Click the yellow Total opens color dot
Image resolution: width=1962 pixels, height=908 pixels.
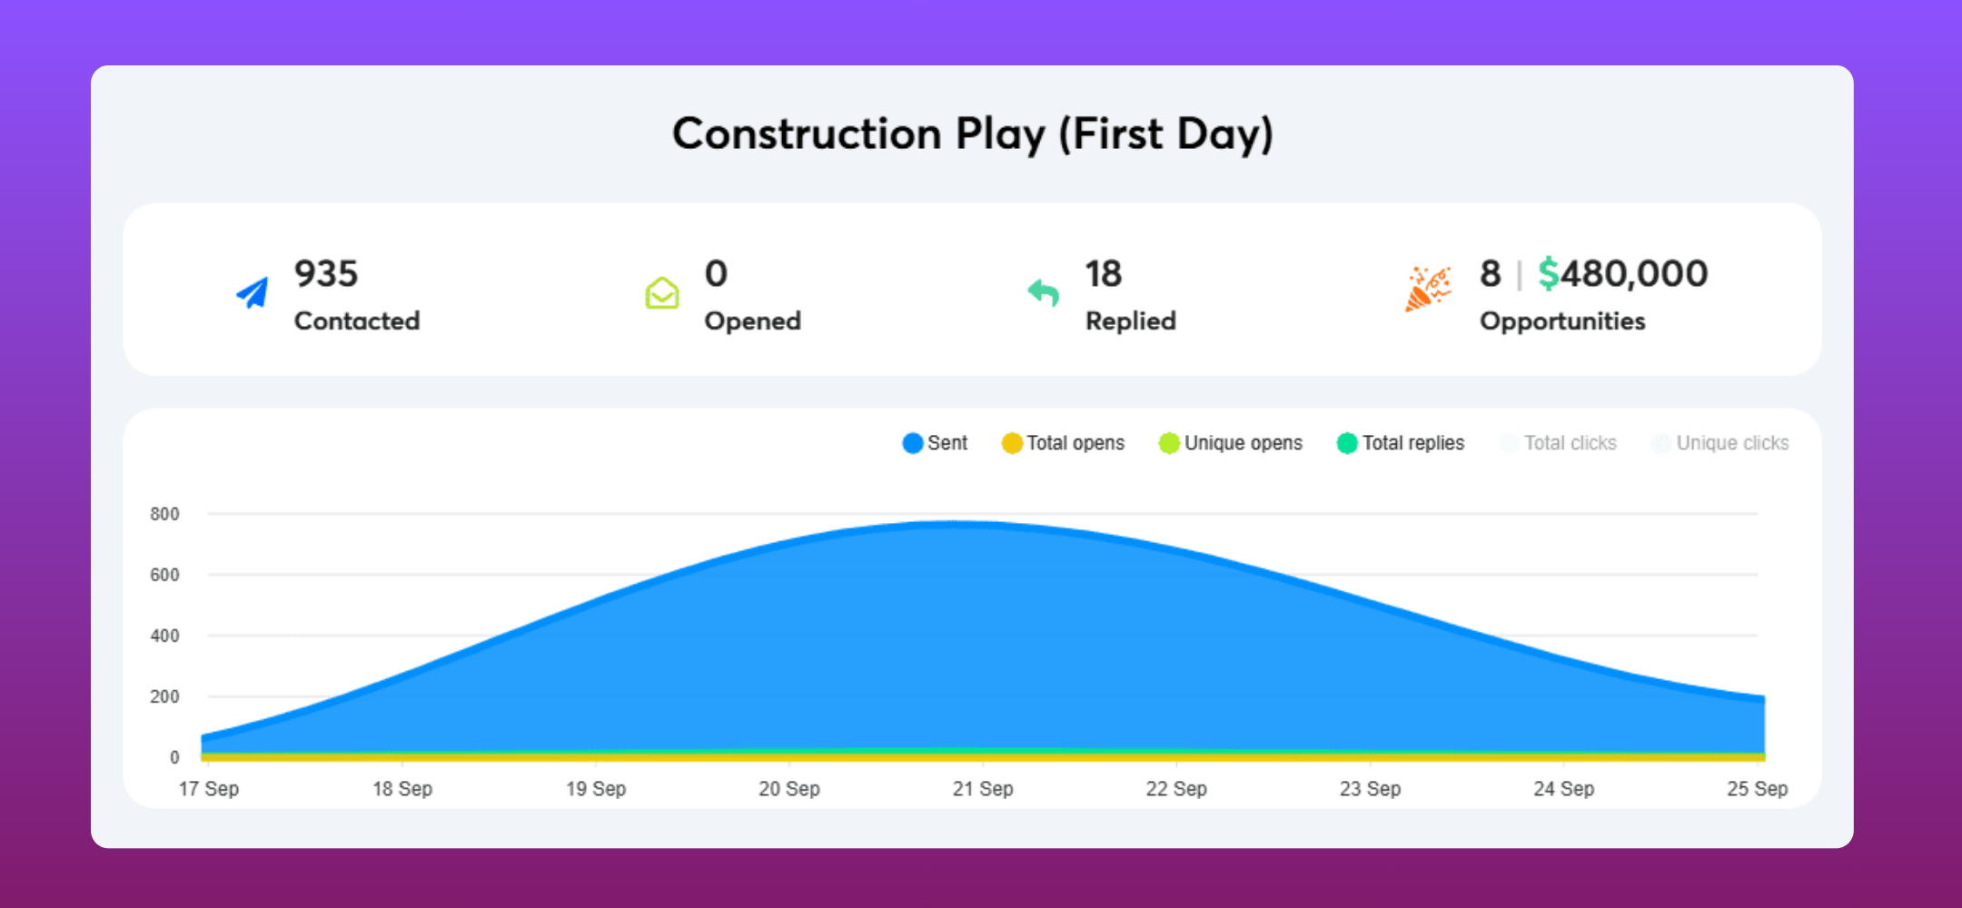1011,443
